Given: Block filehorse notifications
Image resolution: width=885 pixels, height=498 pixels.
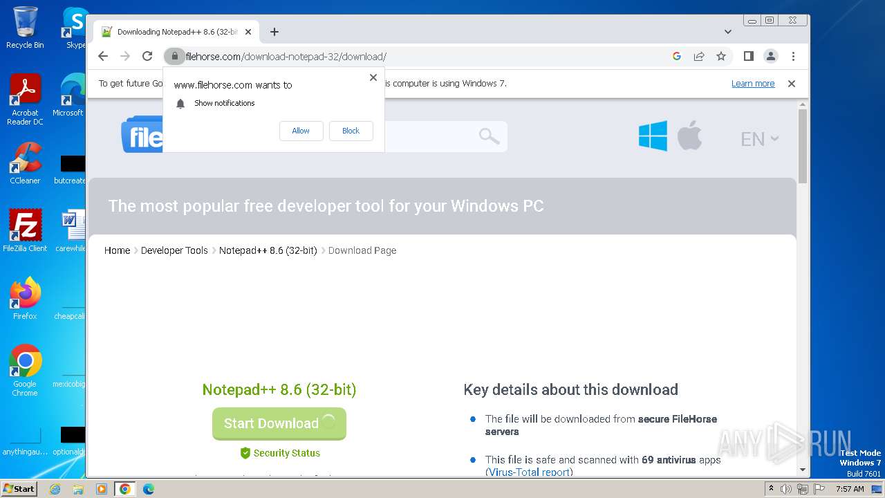Looking at the screenshot, I should pos(351,131).
